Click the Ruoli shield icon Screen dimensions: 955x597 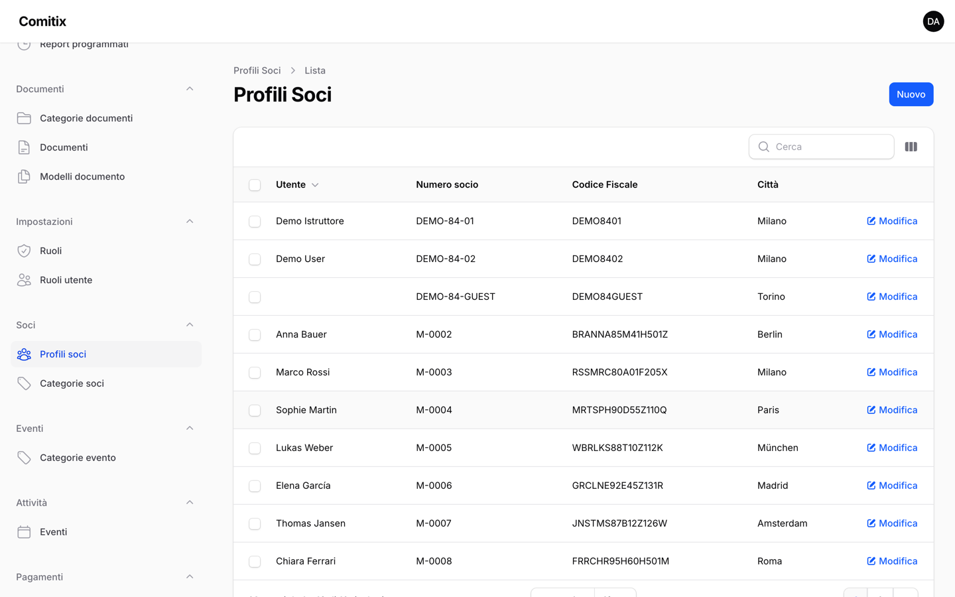coord(24,251)
